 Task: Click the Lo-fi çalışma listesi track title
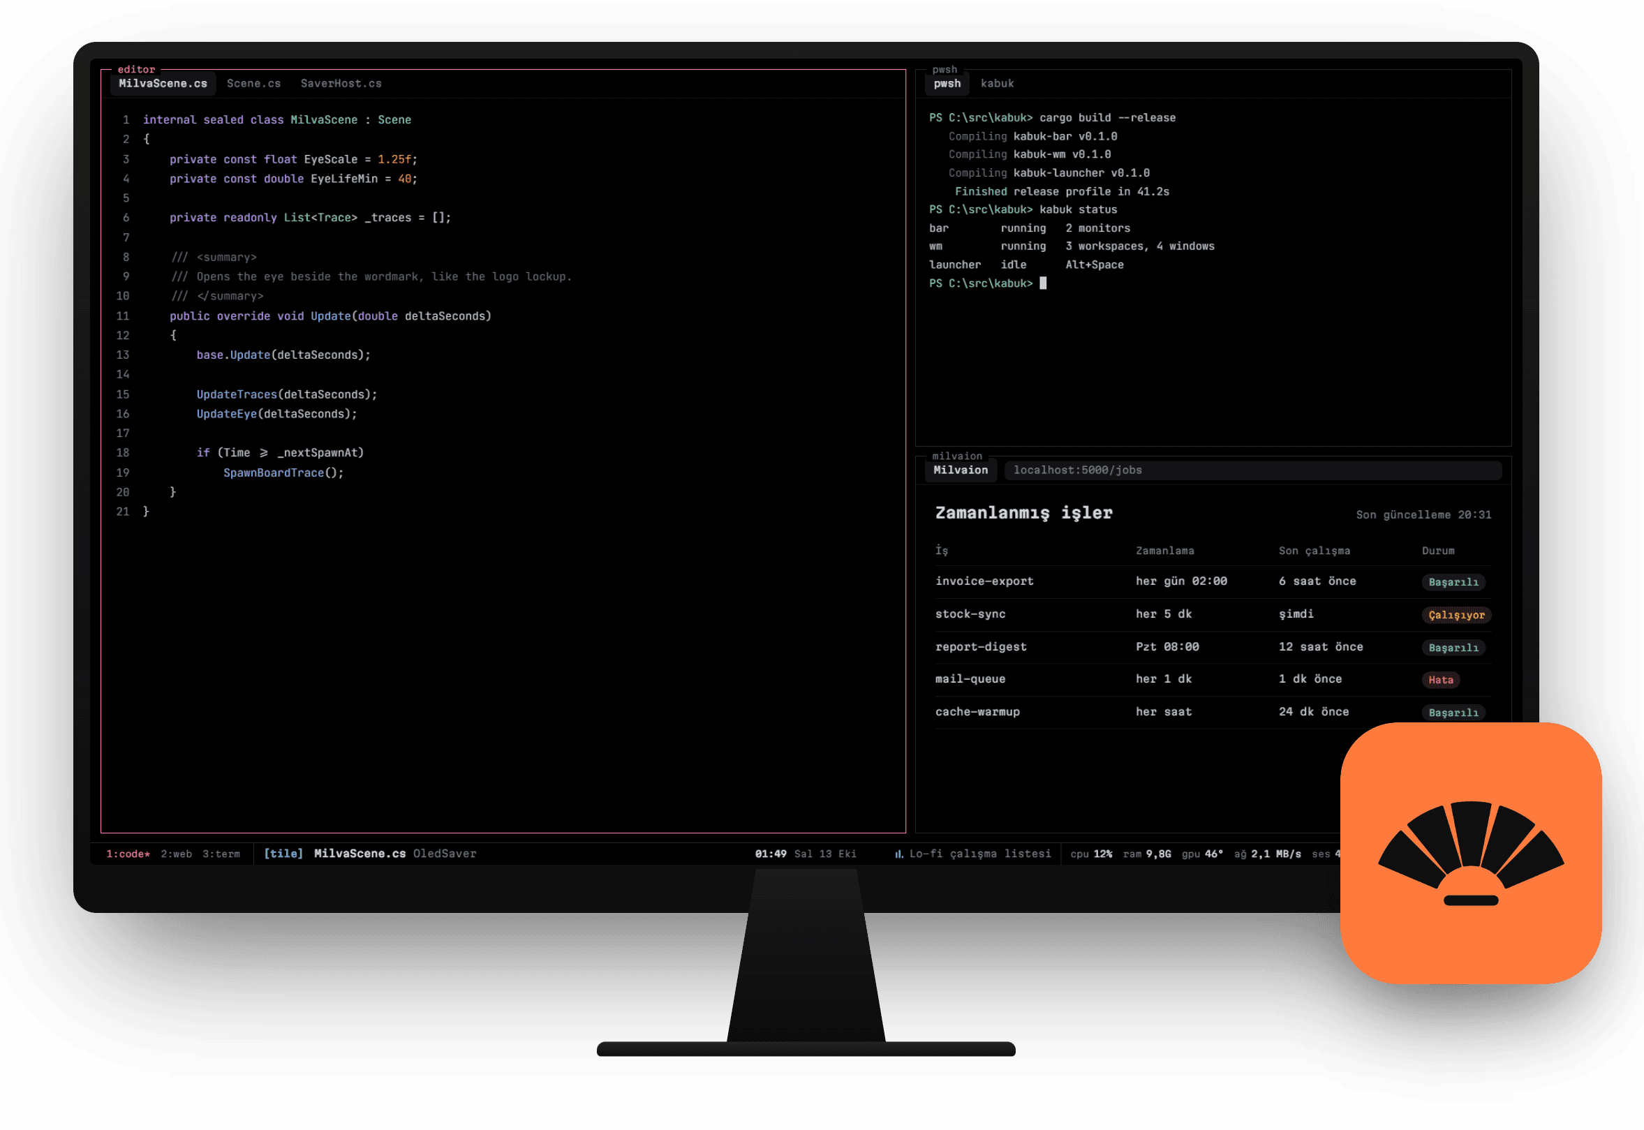[979, 853]
